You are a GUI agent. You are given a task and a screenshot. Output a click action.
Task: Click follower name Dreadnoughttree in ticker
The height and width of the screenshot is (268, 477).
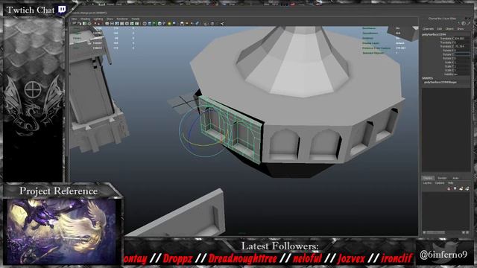(242, 258)
